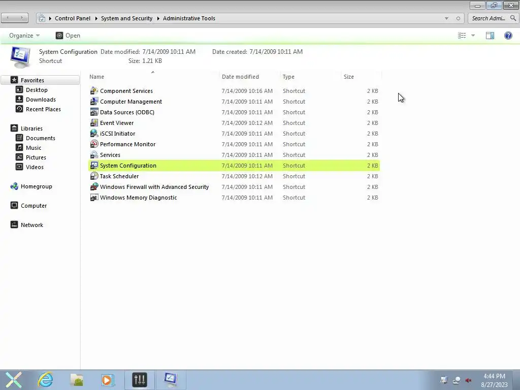This screenshot has height=390, width=520.
Task: Open Downloads in the navigation pane
Action: coord(41,100)
